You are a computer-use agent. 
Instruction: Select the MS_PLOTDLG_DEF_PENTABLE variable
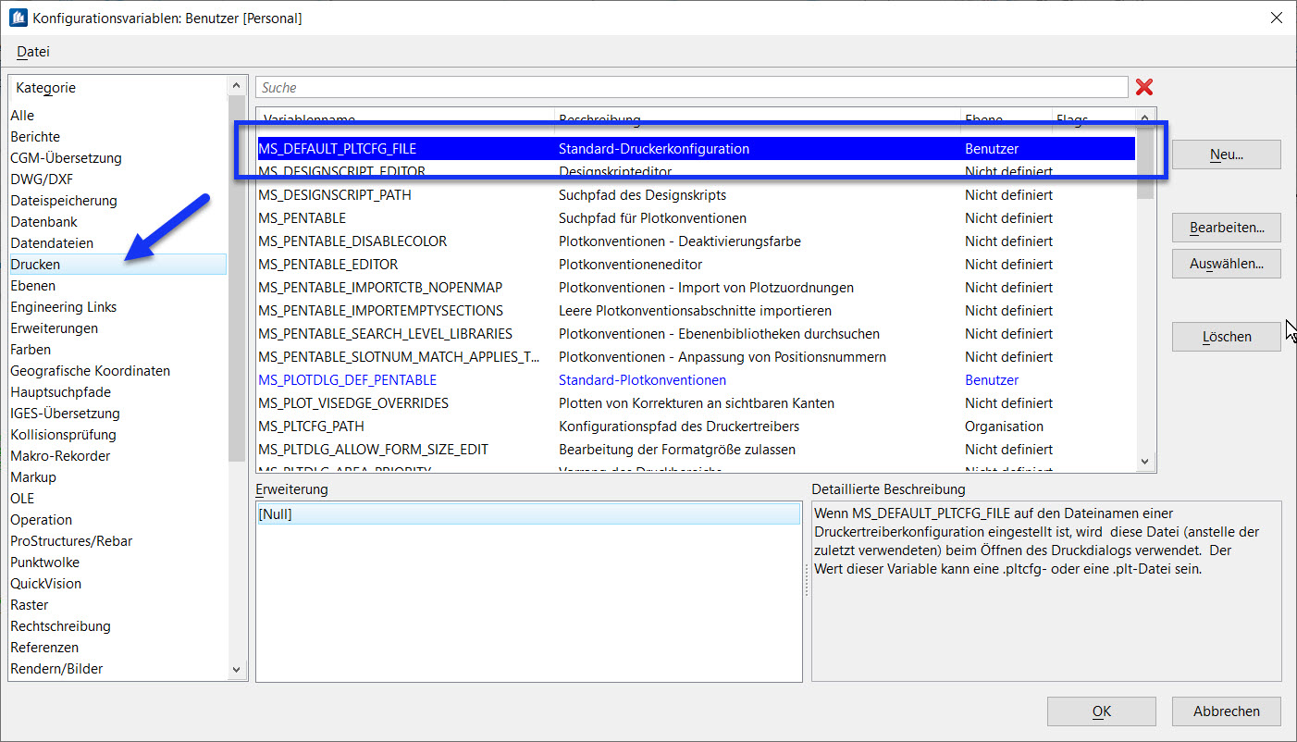click(696, 380)
